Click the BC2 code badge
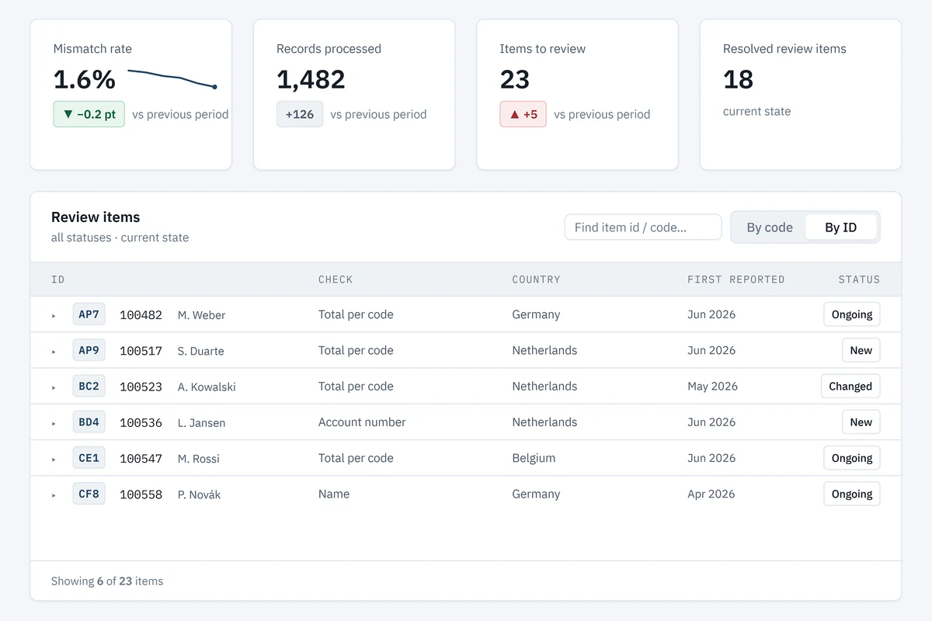This screenshot has height=621, width=932. tap(89, 386)
